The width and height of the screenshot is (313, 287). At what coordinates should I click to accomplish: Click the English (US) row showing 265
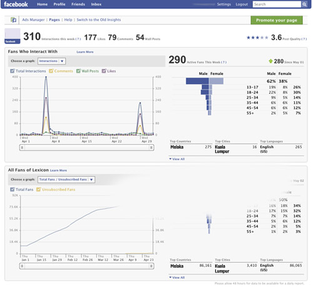pyautogui.click(x=281, y=149)
